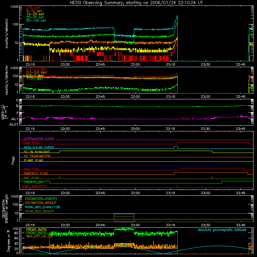Click the DECIMATION_WEIGHT legend label

coord(41,203)
